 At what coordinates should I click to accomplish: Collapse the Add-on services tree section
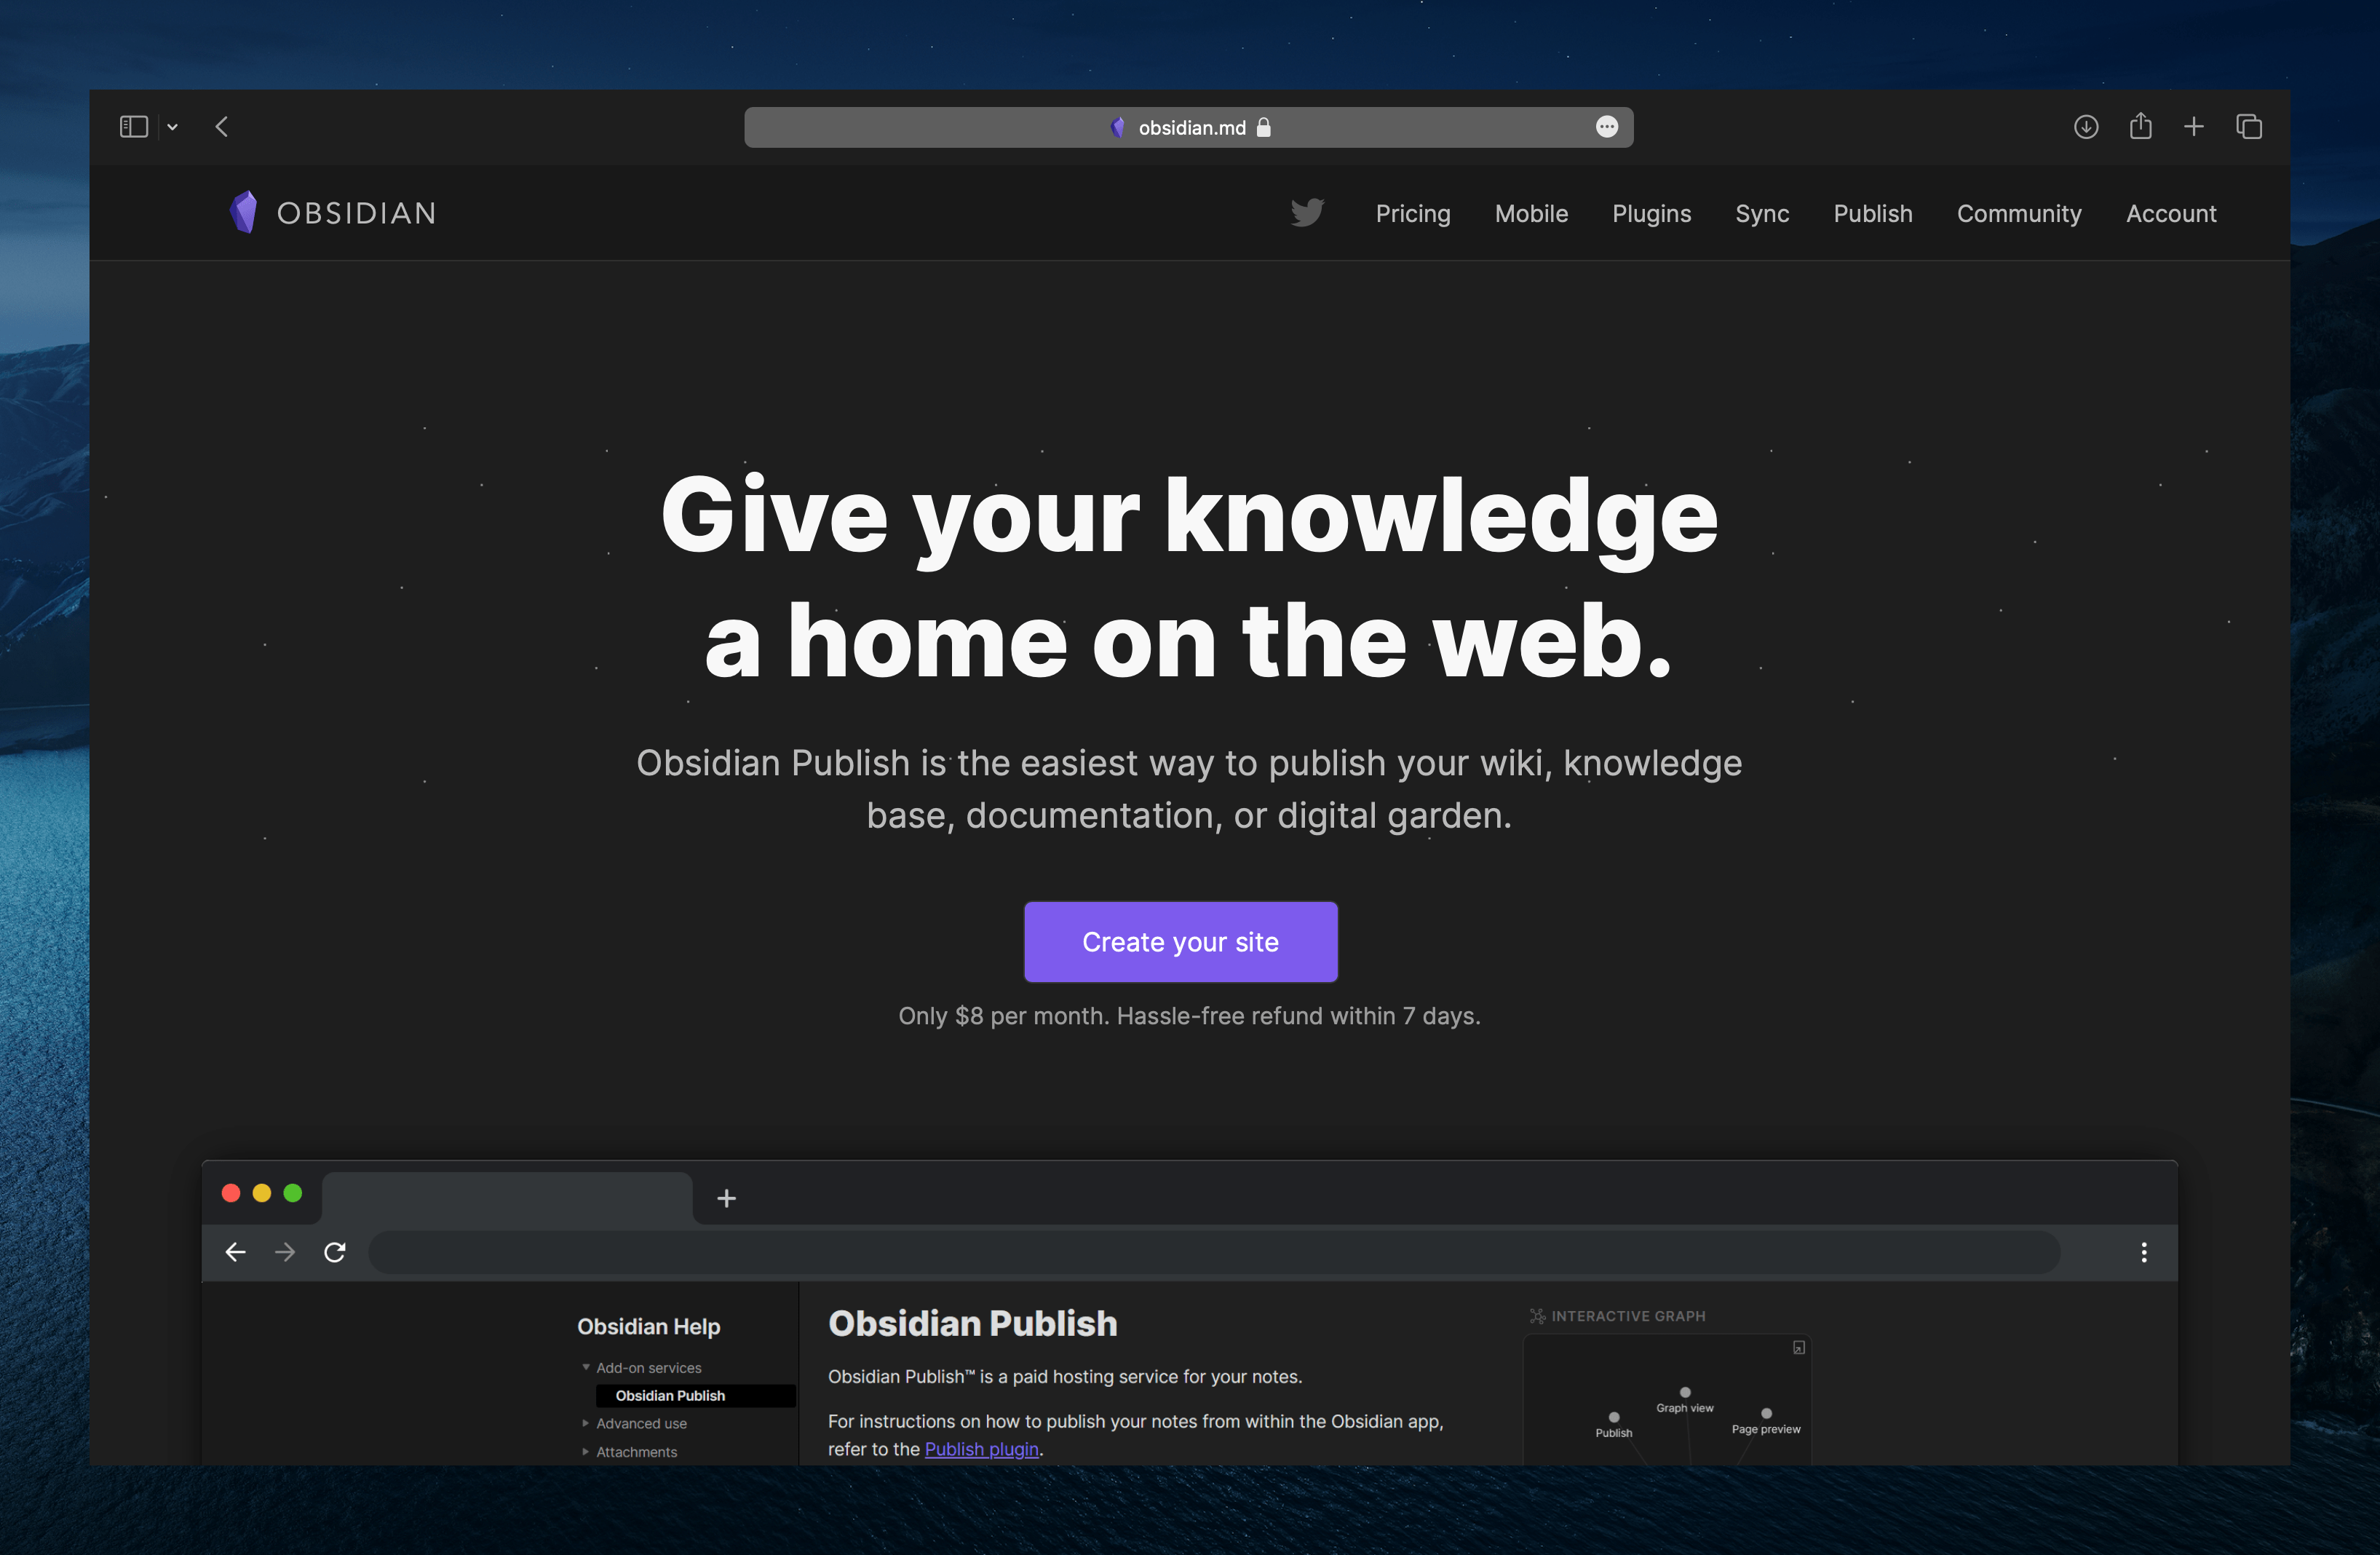pyautogui.click(x=585, y=1367)
